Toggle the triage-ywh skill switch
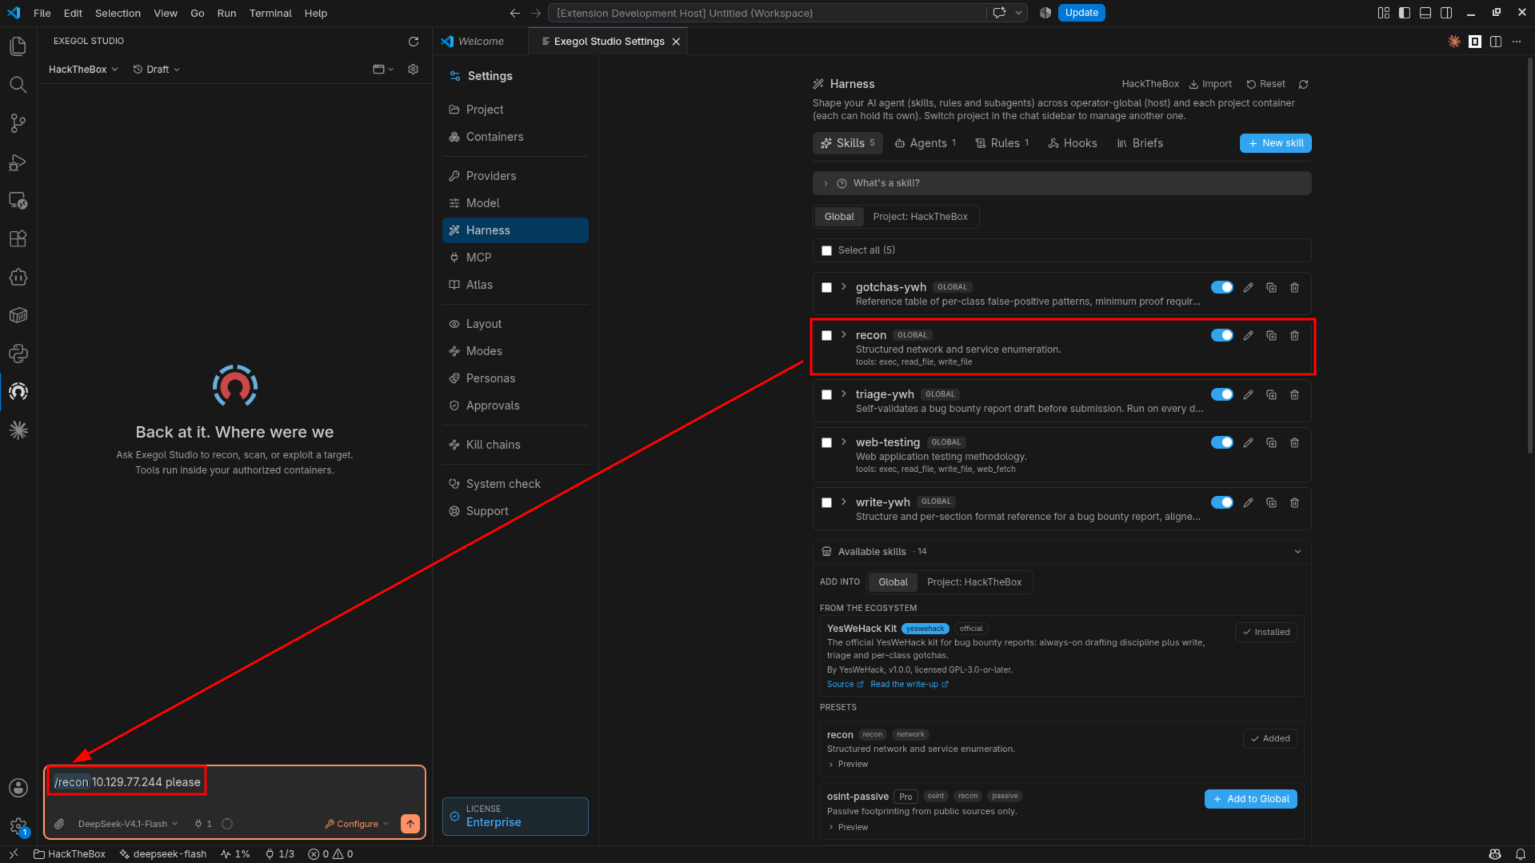 click(x=1221, y=394)
